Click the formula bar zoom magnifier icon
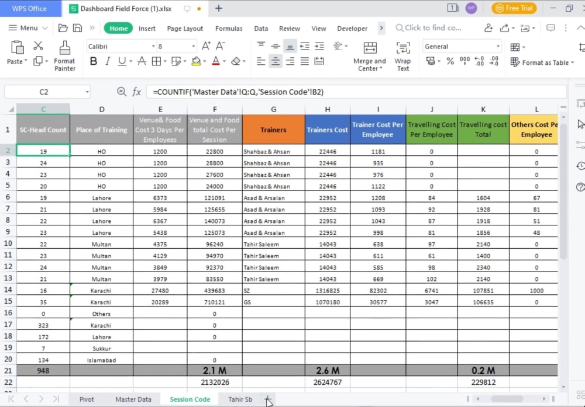585x407 pixels. (121, 91)
